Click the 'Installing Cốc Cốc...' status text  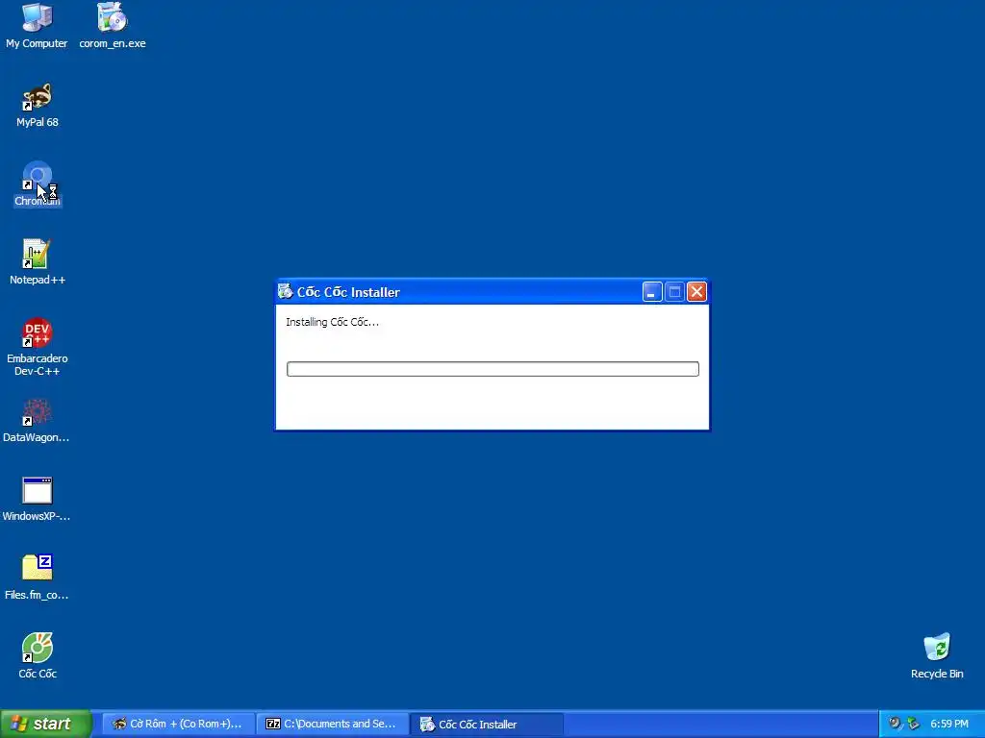tap(332, 322)
